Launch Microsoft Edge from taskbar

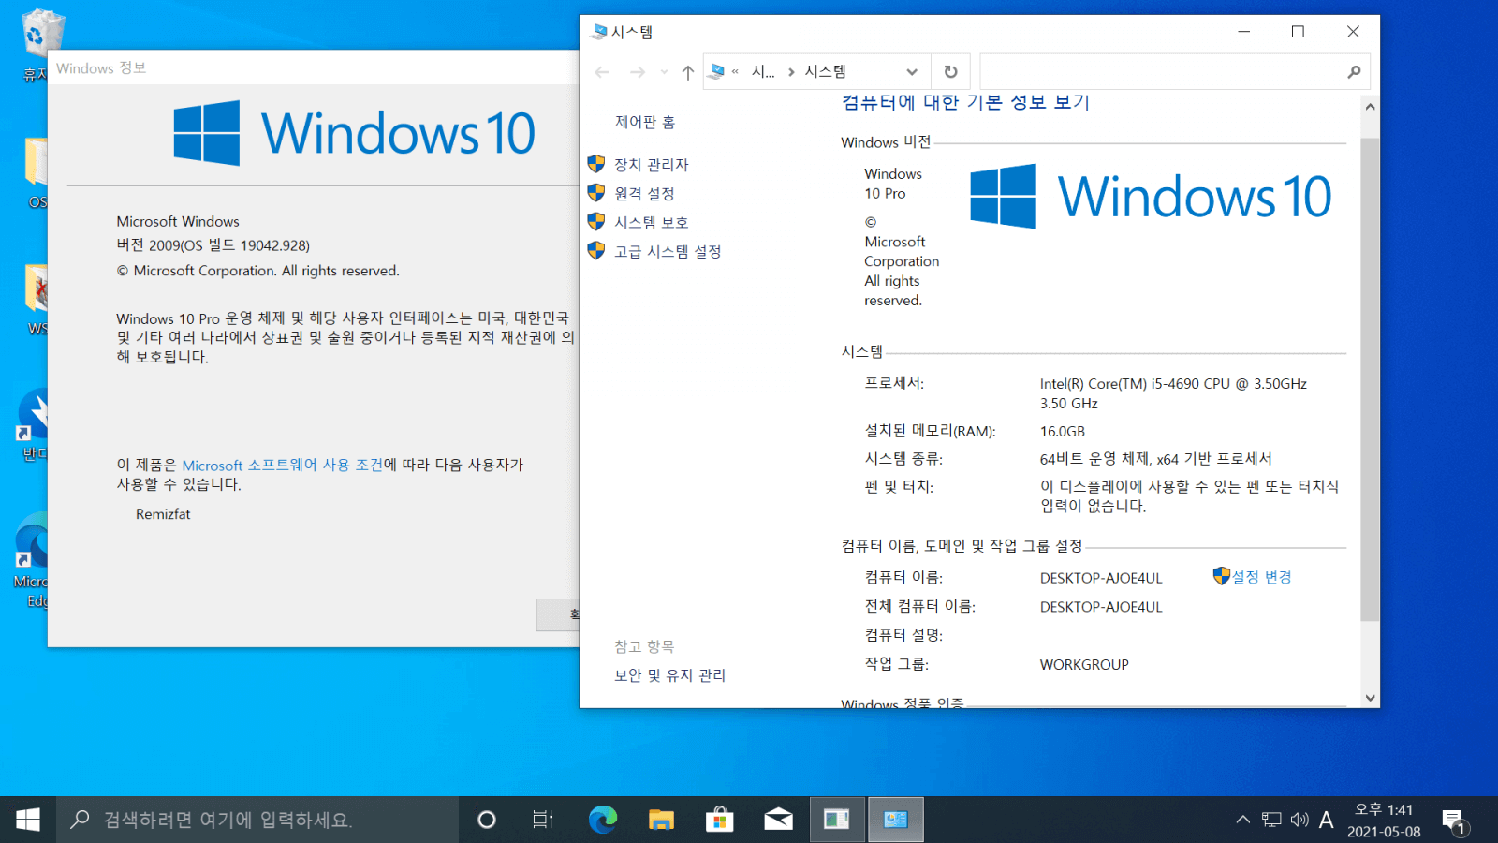[x=602, y=820]
